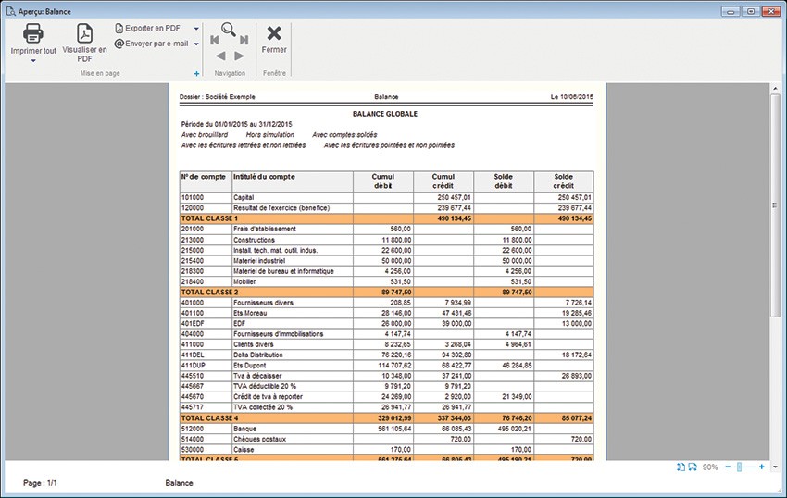This screenshot has height=498, width=787.
Task: Go to next page arrow
Action: pos(239,56)
